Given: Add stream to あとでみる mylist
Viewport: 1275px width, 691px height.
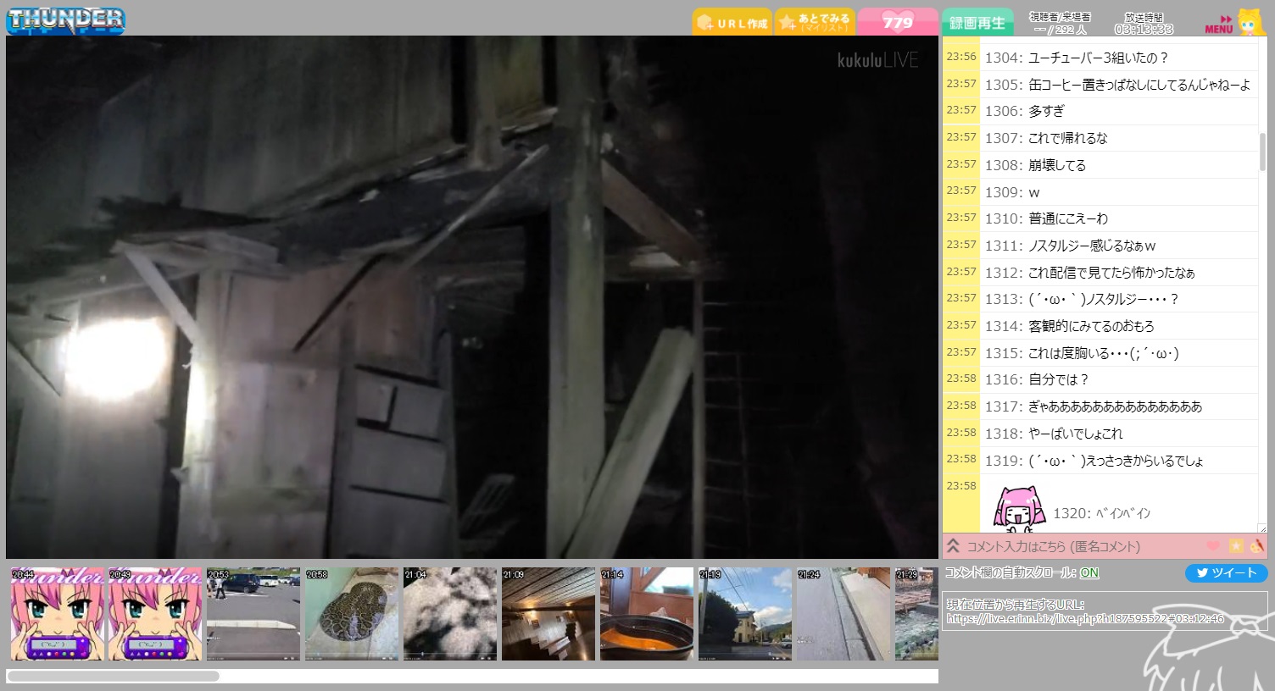Looking at the screenshot, I should (814, 23).
